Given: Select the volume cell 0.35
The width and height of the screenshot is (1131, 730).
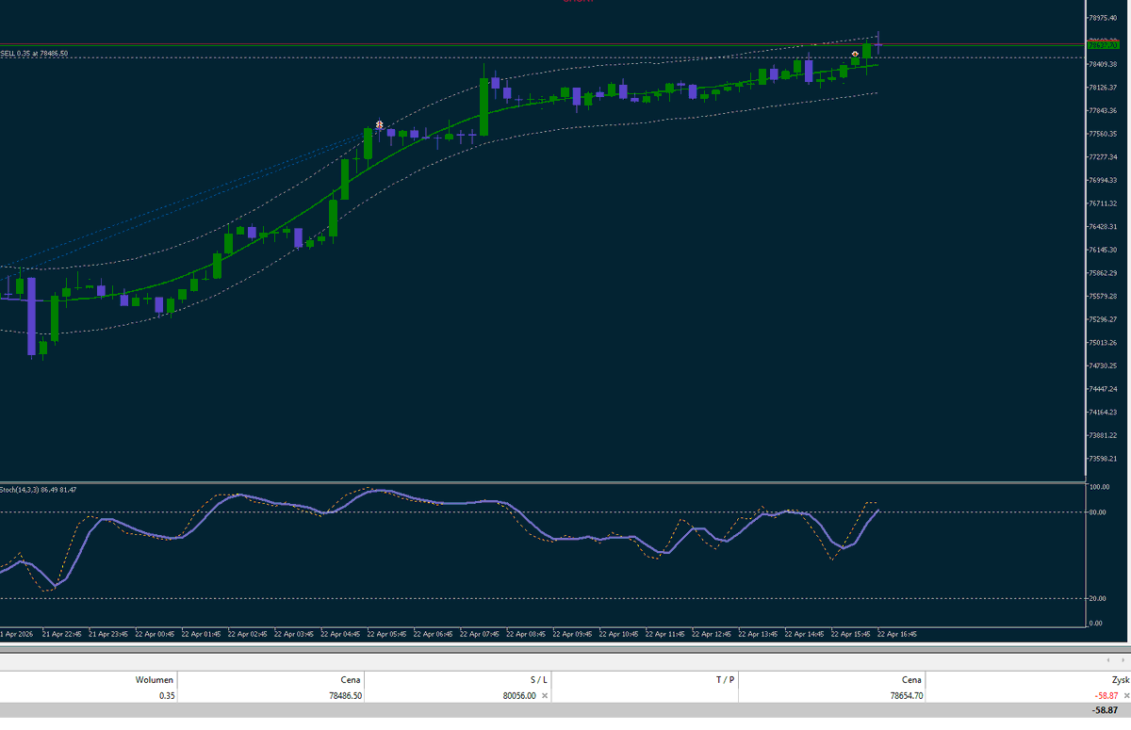Looking at the screenshot, I should pyautogui.click(x=167, y=696).
